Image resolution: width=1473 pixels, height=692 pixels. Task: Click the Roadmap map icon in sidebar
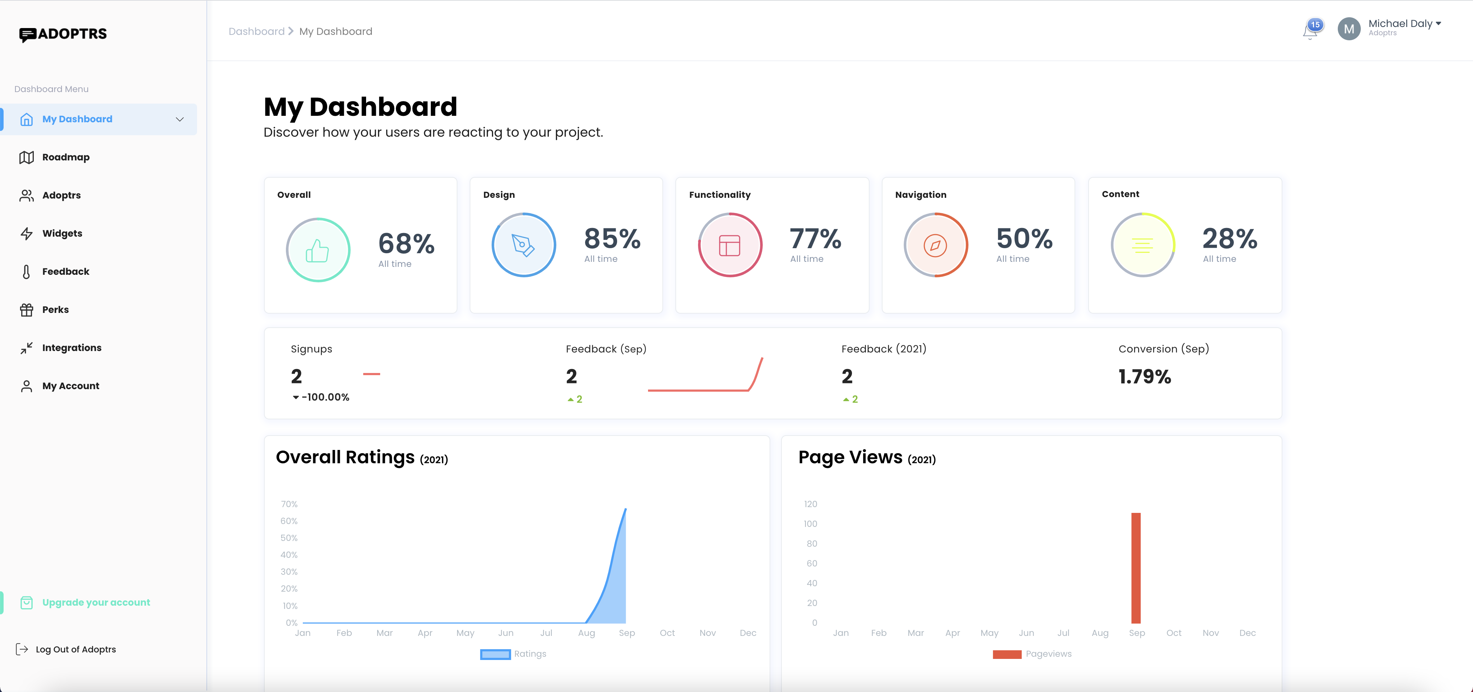click(x=26, y=157)
